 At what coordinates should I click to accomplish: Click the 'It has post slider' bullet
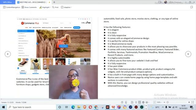(x=115, y=66)
